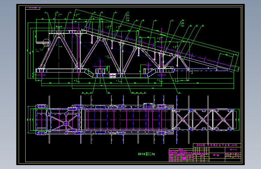This screenshot has width=261, height=169.
Task: Select the title row ending in -2002
Action: click(217, 145)
